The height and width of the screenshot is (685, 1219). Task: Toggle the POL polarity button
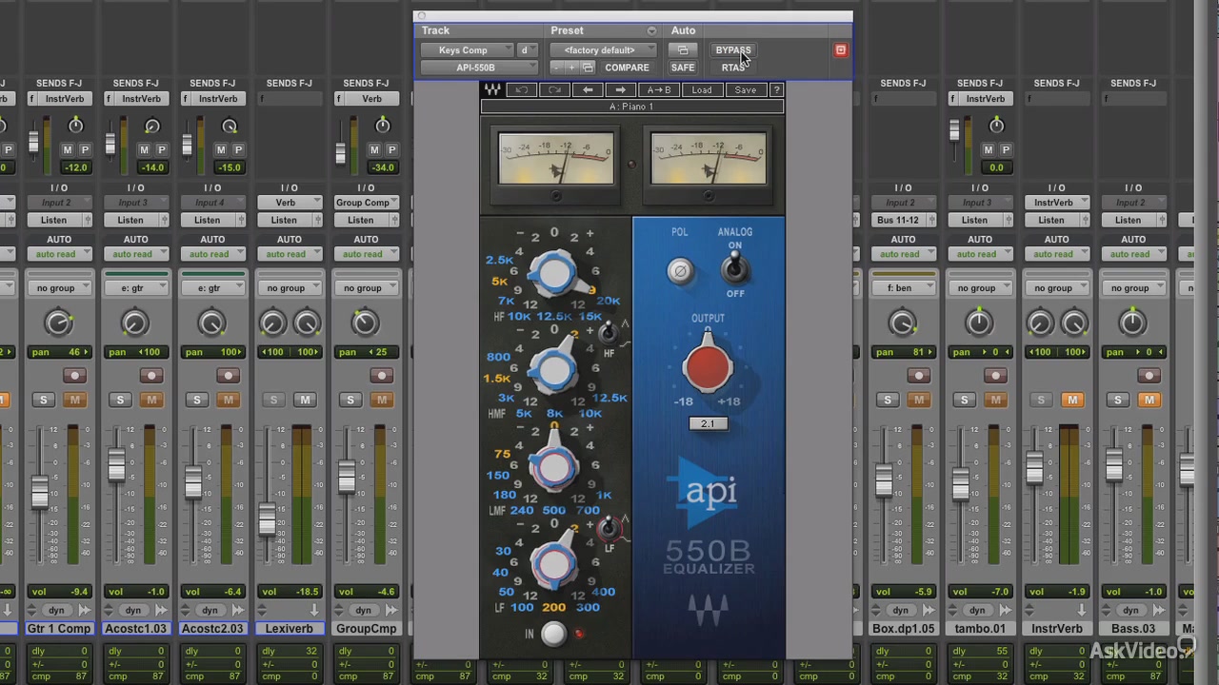(680, 271)
